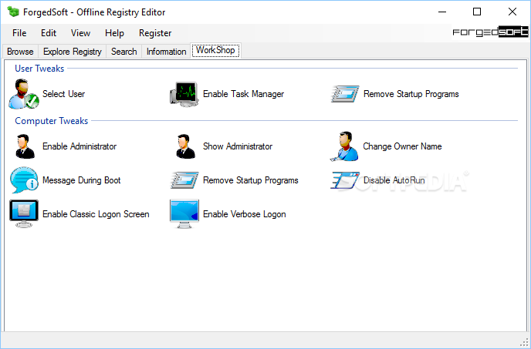
Task: Minimize the Offline Registry Editor window
Action: [x=442, y=12]
